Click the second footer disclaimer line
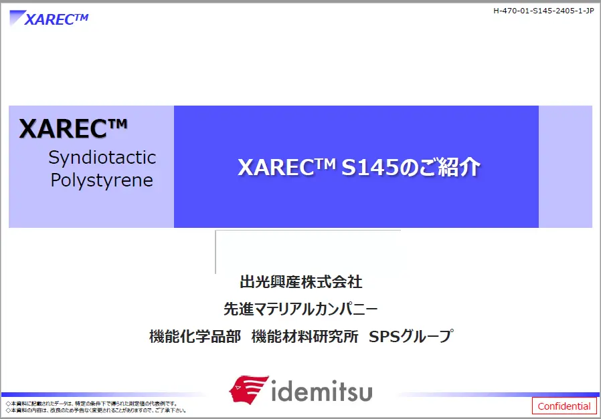This screenshot has width=601, height=419. (96, 410)
